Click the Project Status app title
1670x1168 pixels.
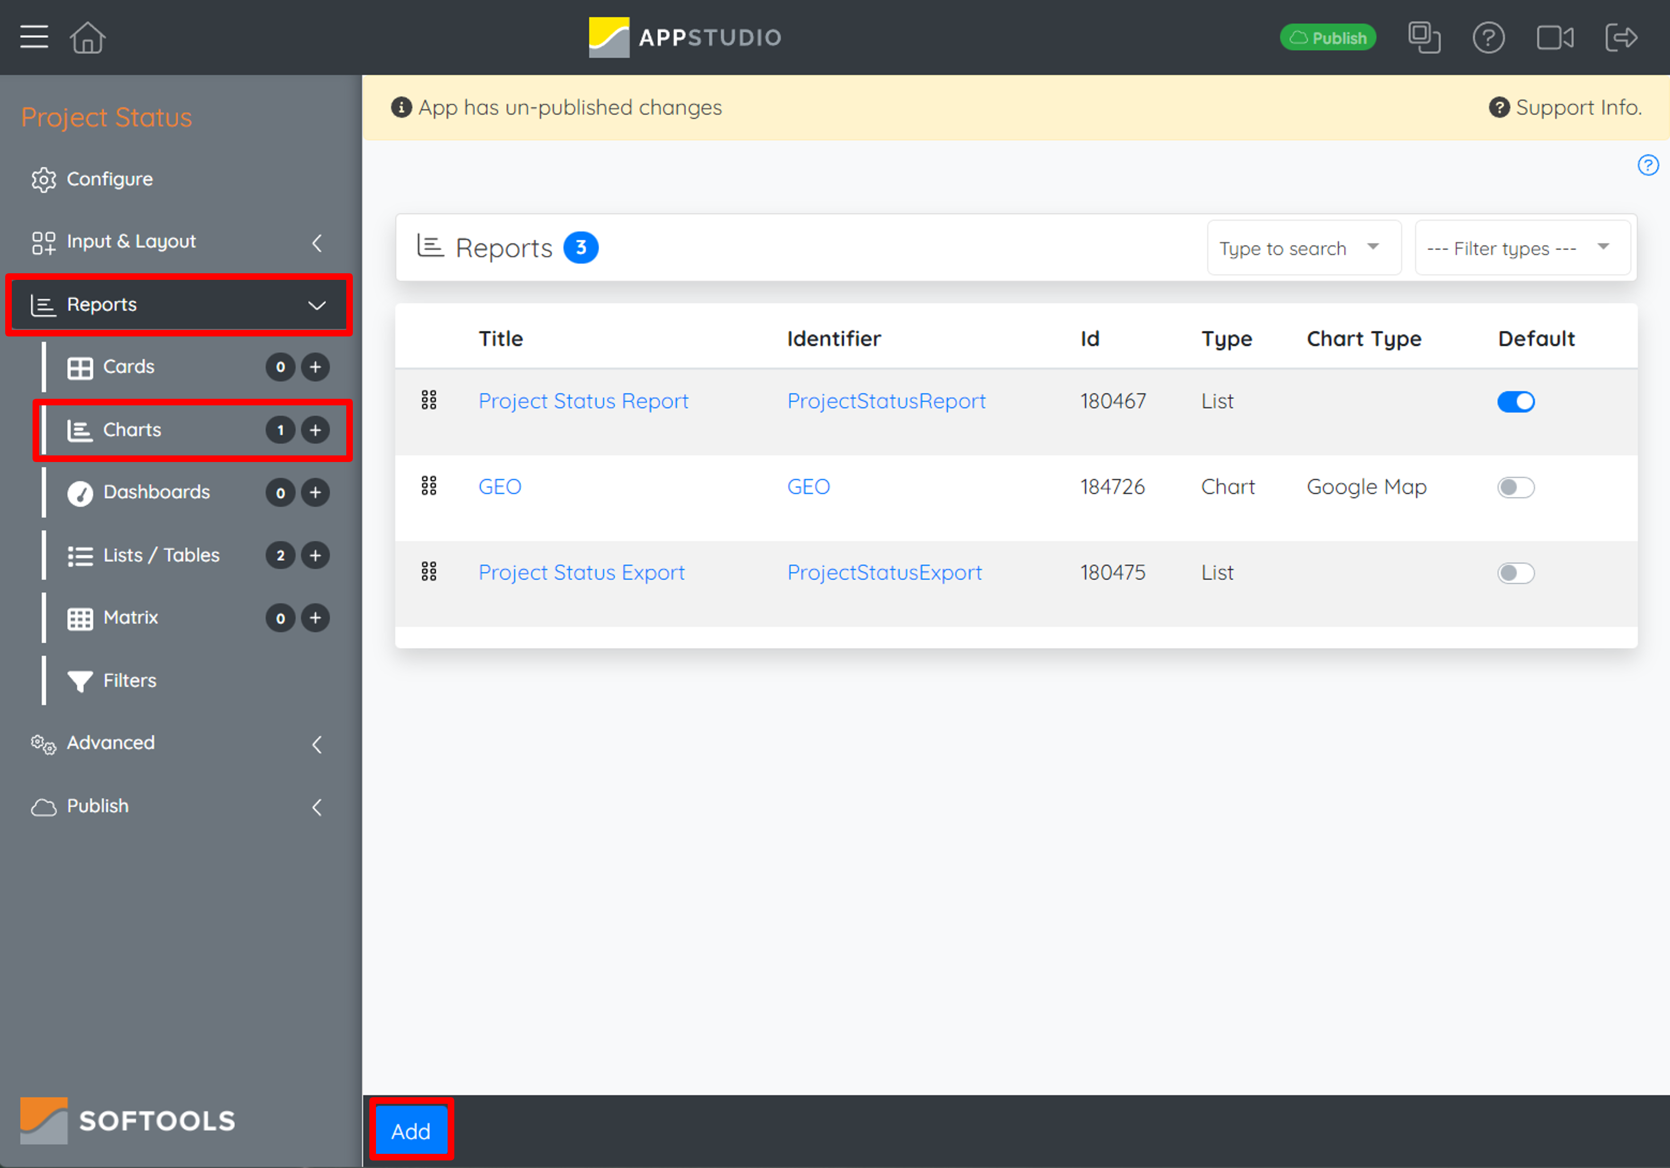(106, 117)
